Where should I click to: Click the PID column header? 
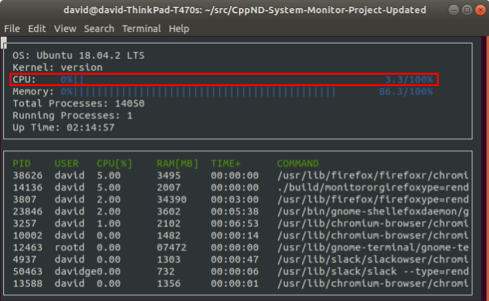21,164
